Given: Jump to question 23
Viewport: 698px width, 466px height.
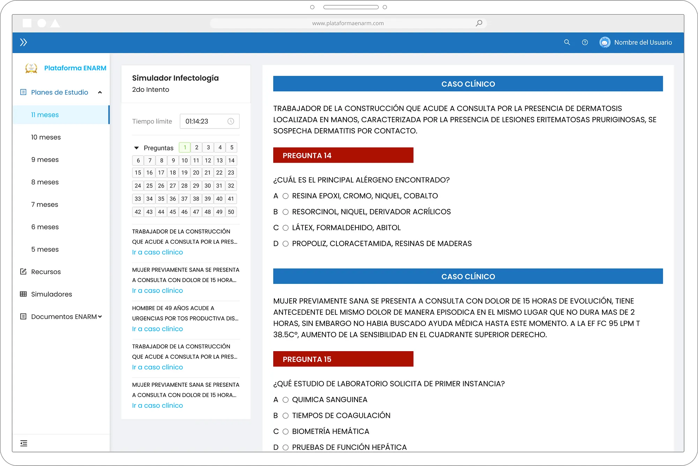Looking at the screenshot, I should pyautogui.click(x=231, y=172).
